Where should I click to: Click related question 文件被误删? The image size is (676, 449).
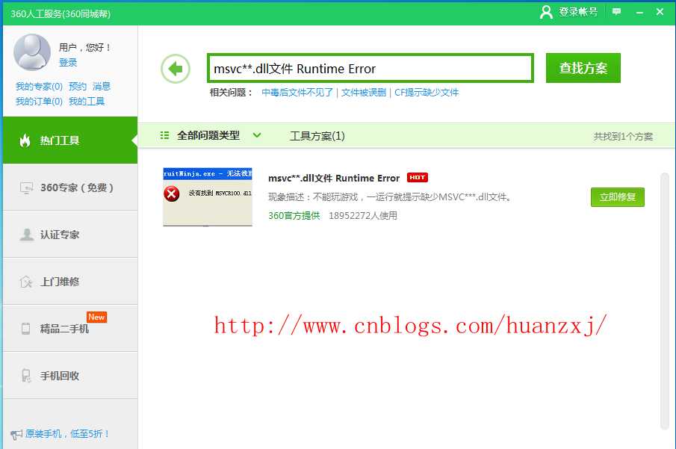pyautogui.click(x=364, y=93)
